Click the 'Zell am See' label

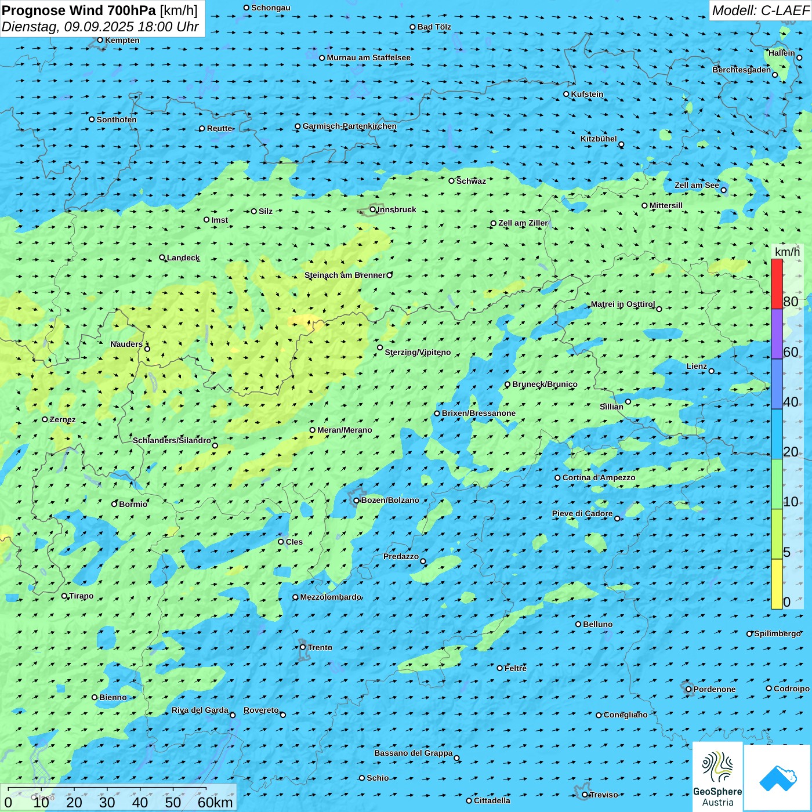(x=697, y=185)
